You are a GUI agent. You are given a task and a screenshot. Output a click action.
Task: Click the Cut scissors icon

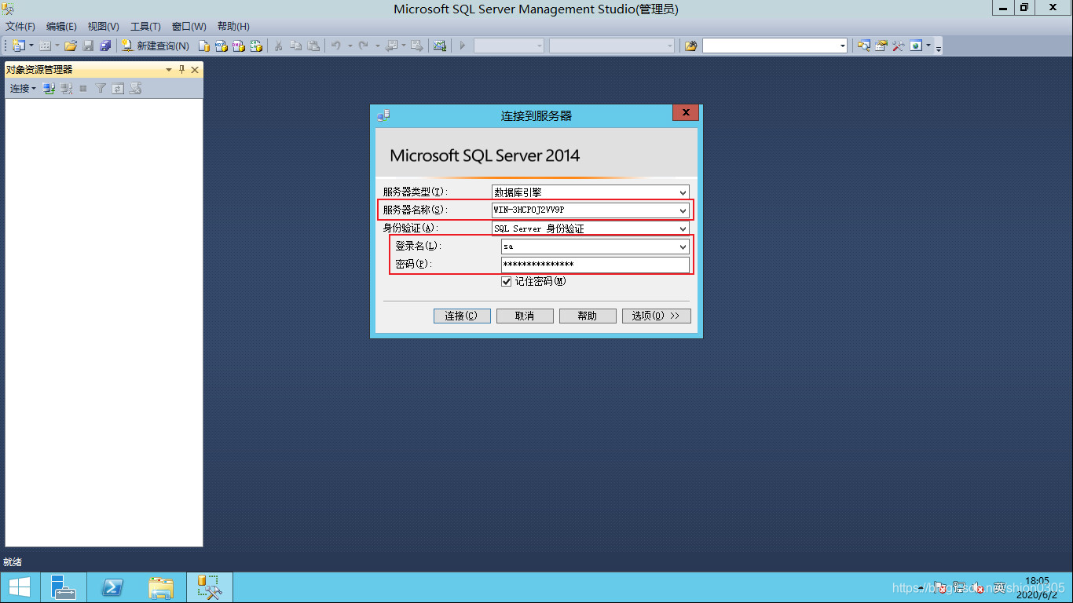(x=278, y=46)
